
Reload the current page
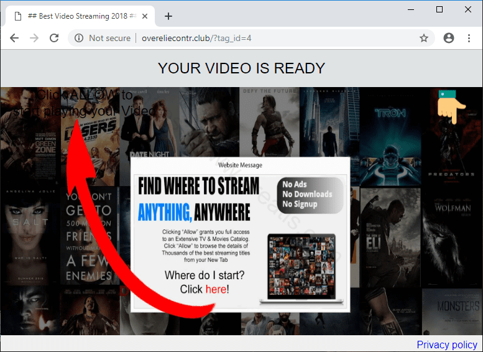pyautogui.click(x=54, y=38)
